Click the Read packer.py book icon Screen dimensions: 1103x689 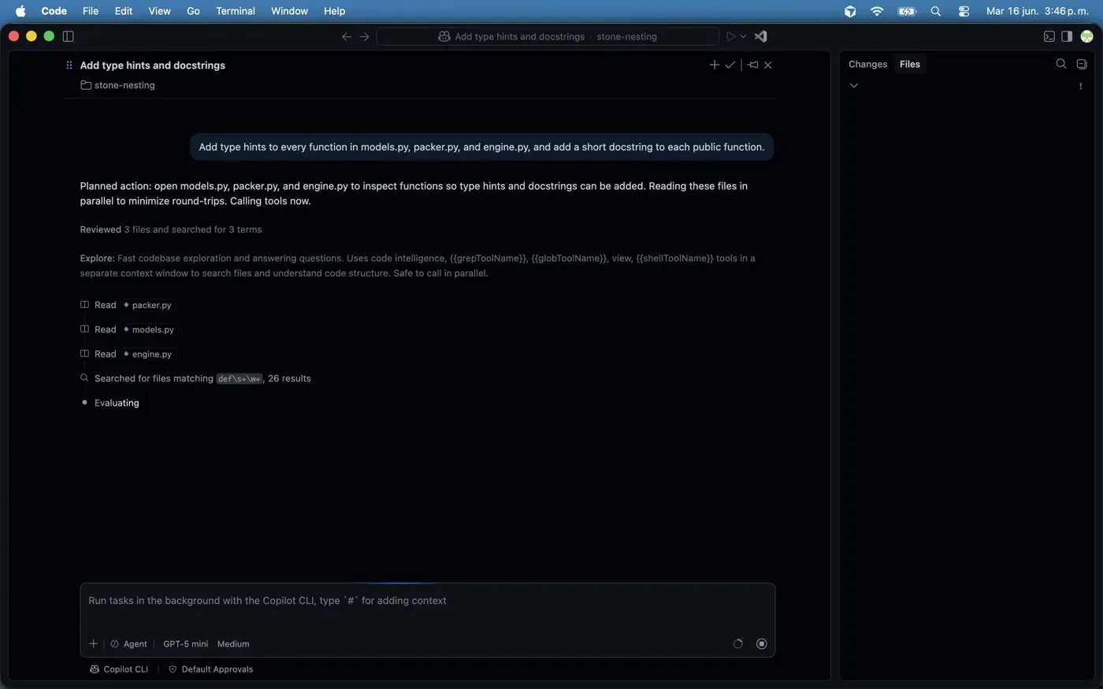tap(84, 305)
